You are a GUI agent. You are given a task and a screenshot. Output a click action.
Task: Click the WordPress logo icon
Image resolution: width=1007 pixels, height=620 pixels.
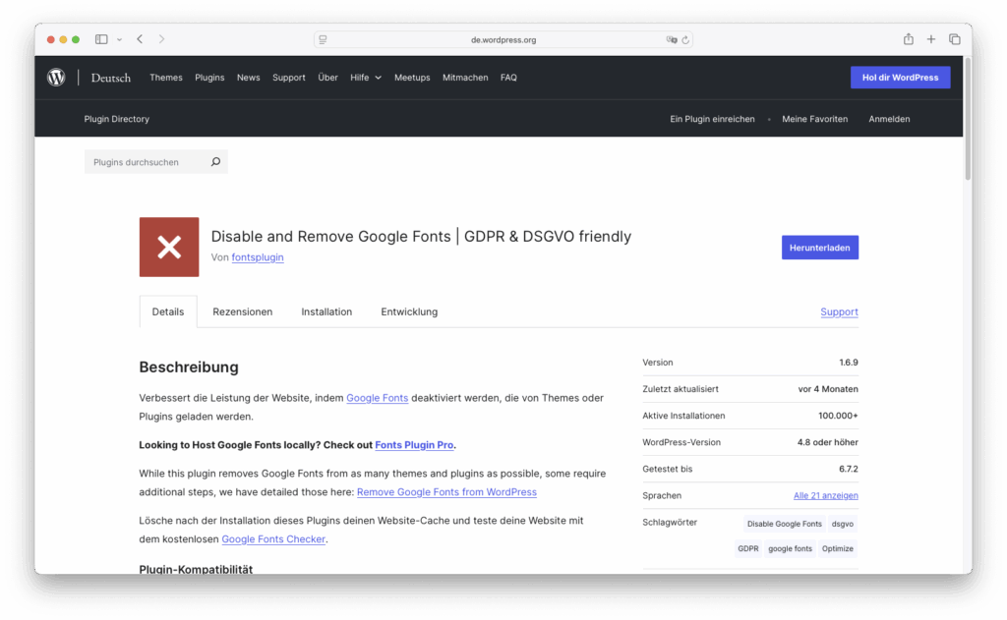[x=56, y=78]
